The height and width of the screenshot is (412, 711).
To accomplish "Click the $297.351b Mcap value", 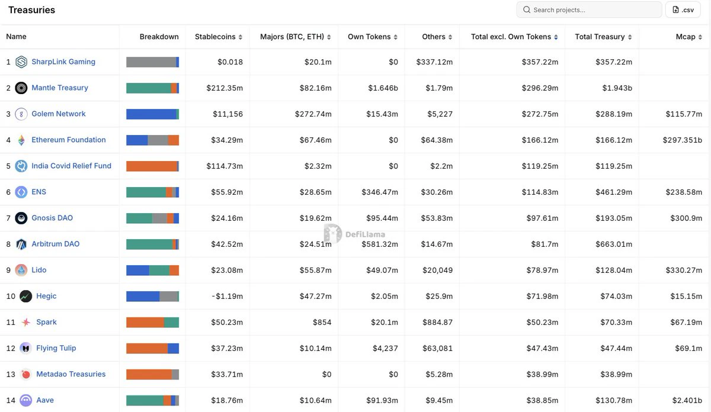I will [x=683, y=140].
